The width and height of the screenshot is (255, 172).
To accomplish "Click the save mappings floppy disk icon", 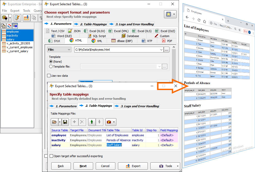I will 65,122.
